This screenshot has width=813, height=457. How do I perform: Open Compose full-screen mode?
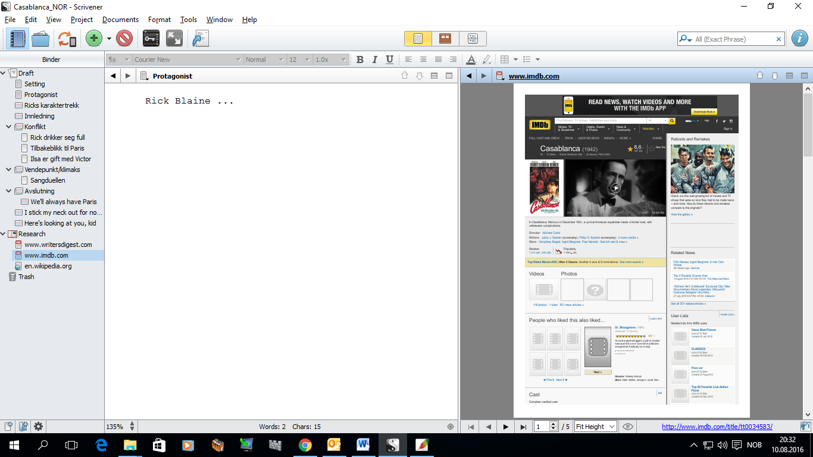[x=174, y=39]
